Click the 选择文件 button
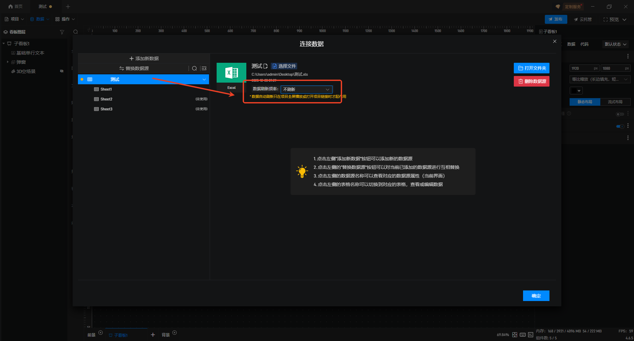 284,66
